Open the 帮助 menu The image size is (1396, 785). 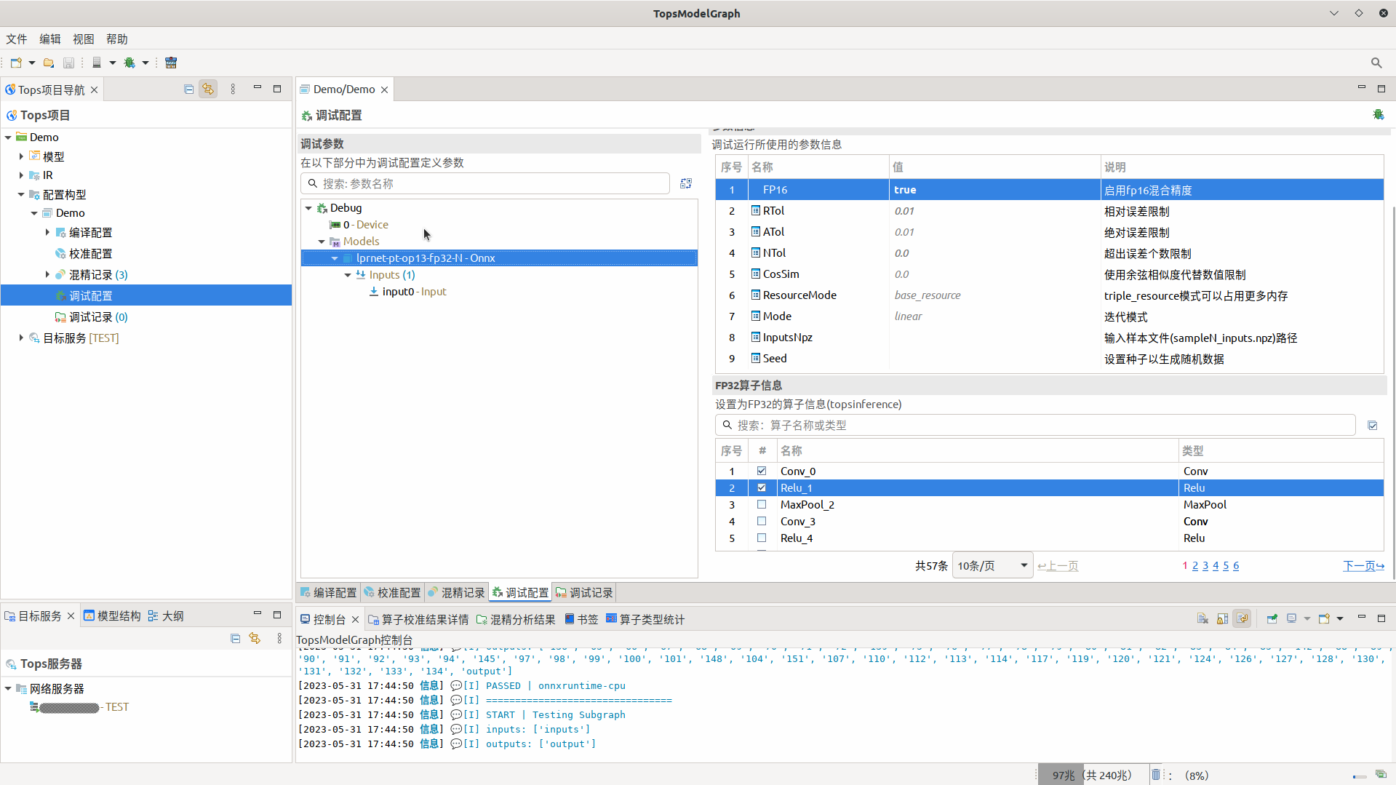[116, 39]
